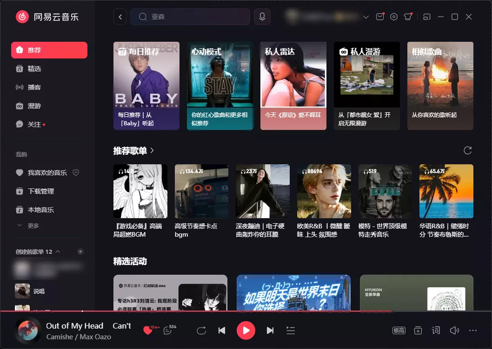Open playlist 高级节奏感卡点 bgm
Image resolution: width=492 pixels, height=349 pixels.
tap(202, 201)
